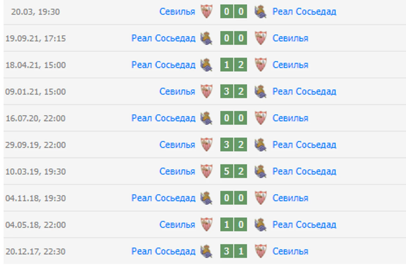This screenshot has height=275, width=406.
Task: Open Реал Сосьедад link in the 10.03.19 match
Action: (x=304, y=172)
